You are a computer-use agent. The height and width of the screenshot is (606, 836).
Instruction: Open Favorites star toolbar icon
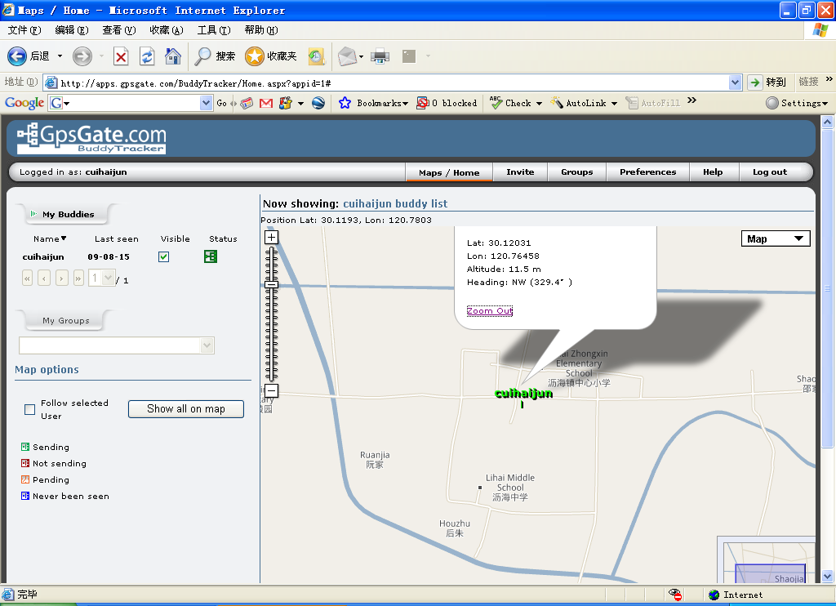point(255,56)
